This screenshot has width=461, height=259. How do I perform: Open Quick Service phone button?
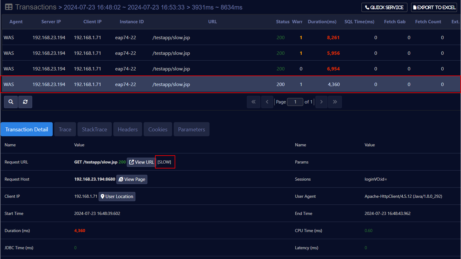[x=384, y=7]
